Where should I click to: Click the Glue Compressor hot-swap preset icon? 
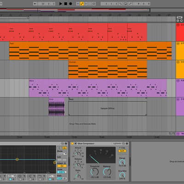(124, 144)
